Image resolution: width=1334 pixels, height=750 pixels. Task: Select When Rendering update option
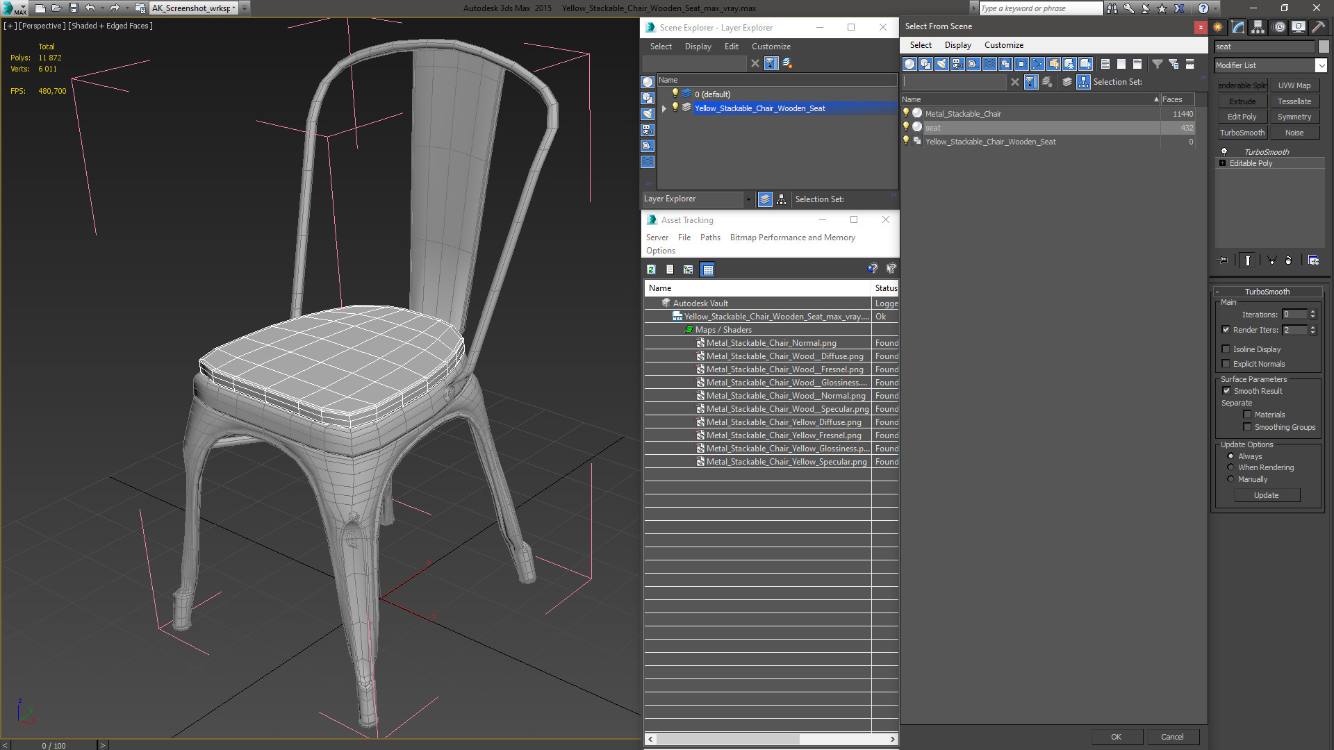(1230, 467)
